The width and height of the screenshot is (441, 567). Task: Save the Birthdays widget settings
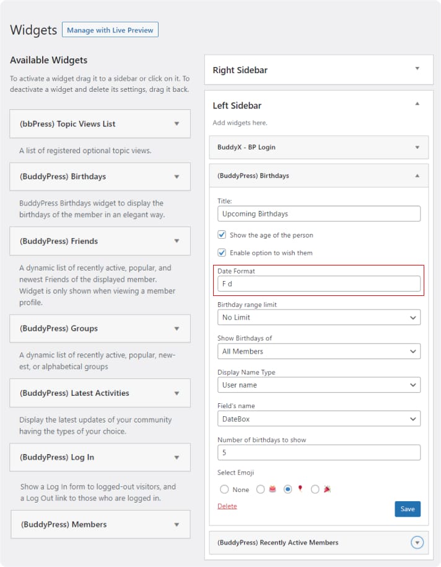point(408,509)
